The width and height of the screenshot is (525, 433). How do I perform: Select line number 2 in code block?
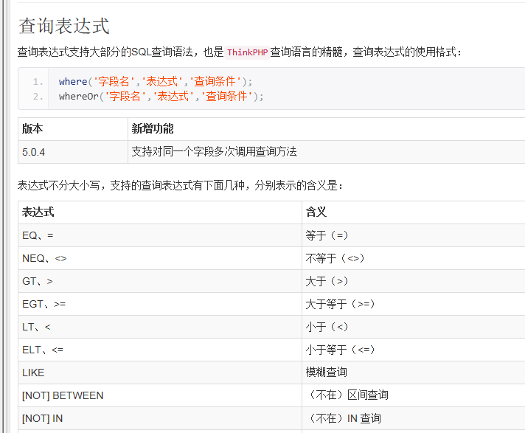38,96
